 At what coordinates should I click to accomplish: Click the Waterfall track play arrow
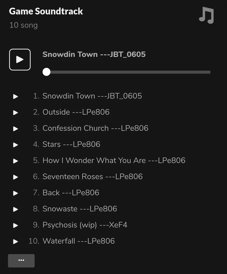pos(16,242)
